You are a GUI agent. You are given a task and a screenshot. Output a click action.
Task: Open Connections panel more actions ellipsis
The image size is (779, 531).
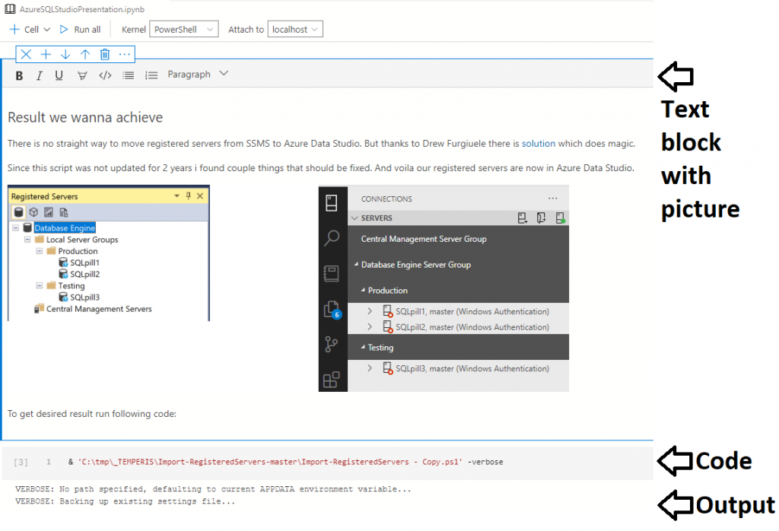[552, 199]
